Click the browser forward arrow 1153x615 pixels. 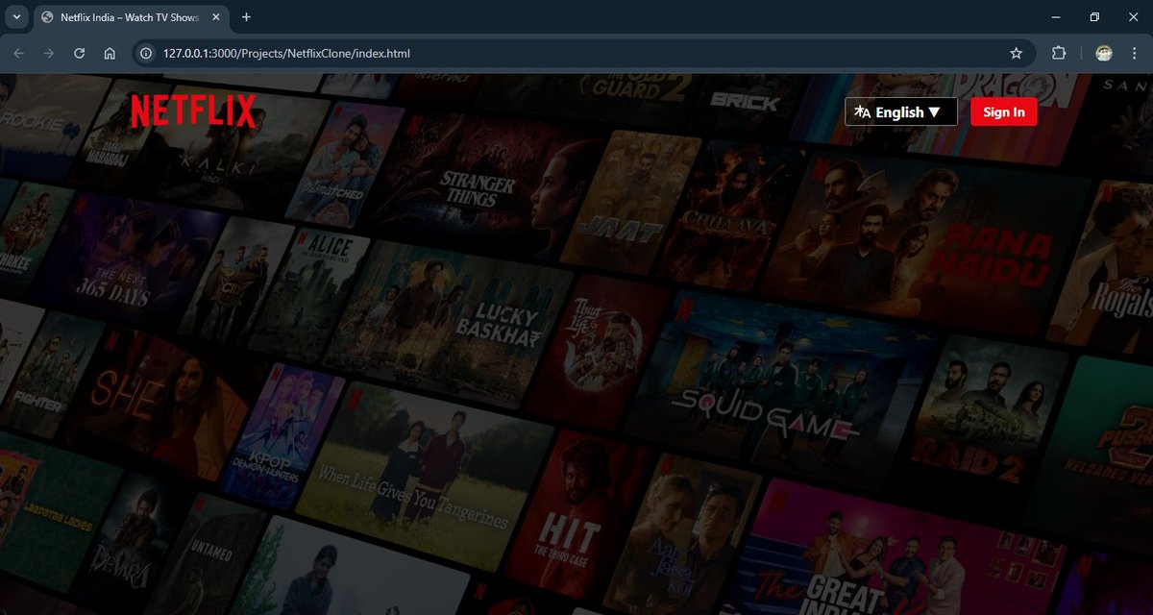coord(49,54)
